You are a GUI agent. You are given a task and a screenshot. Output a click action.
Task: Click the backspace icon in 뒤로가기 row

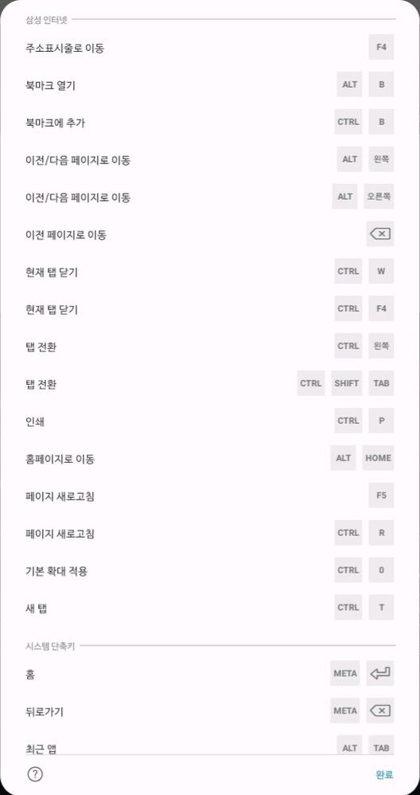(380, 711)
